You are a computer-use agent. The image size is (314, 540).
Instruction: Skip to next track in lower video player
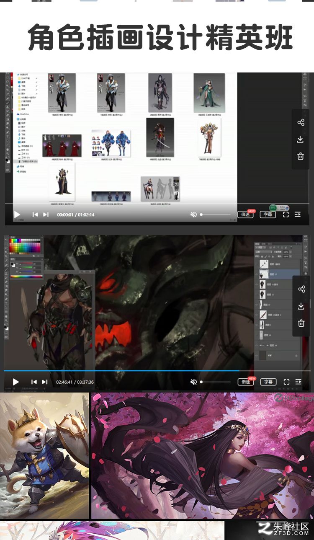click(45, 382)
